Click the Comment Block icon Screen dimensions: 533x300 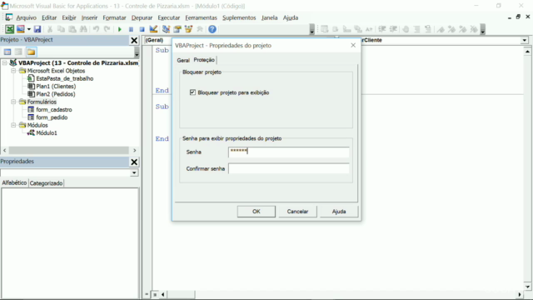[417, 29]
